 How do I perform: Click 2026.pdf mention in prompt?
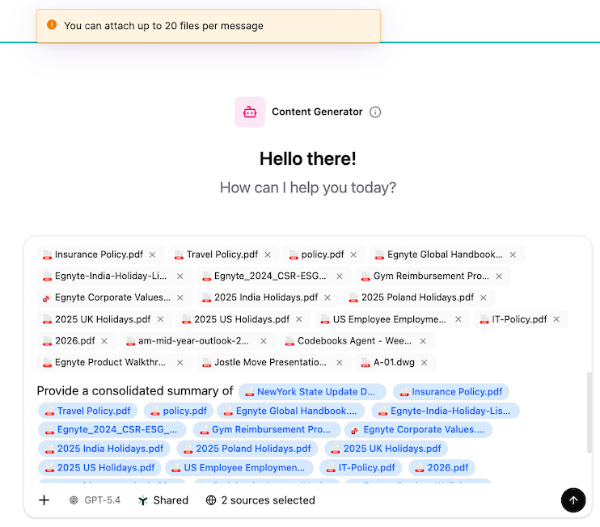(442, 468)
